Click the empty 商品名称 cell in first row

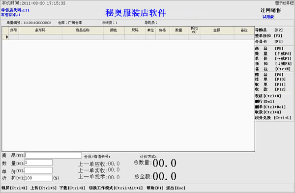83,37
